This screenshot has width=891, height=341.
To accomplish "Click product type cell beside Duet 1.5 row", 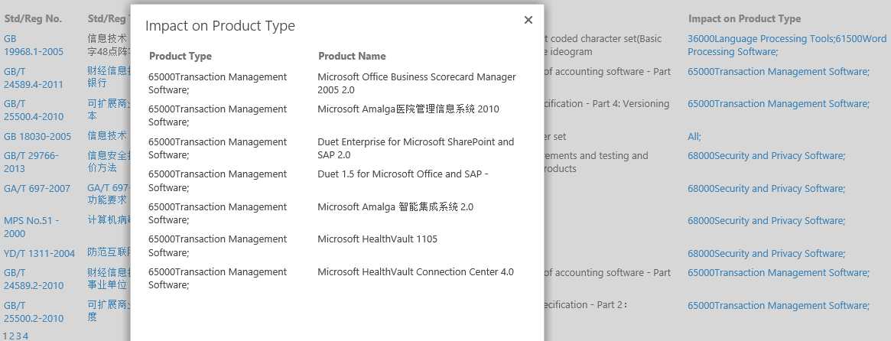I will tap(218, 180).
